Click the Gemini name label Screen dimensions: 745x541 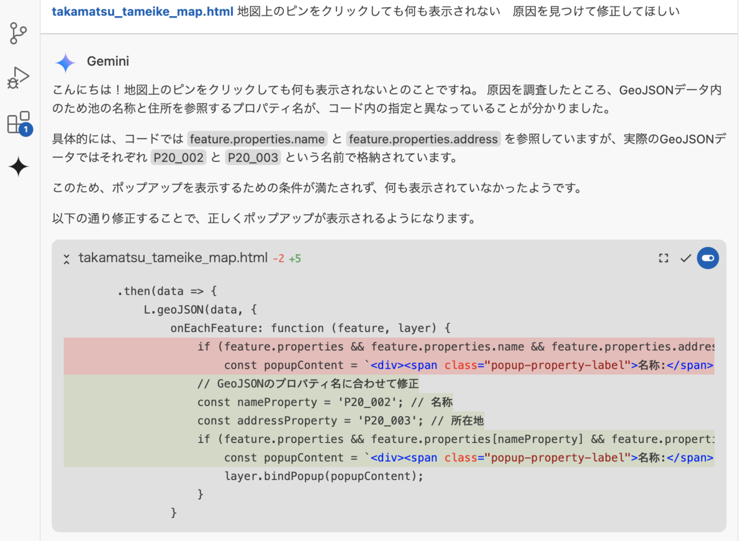pyautogui.click(x=108, y=61)
